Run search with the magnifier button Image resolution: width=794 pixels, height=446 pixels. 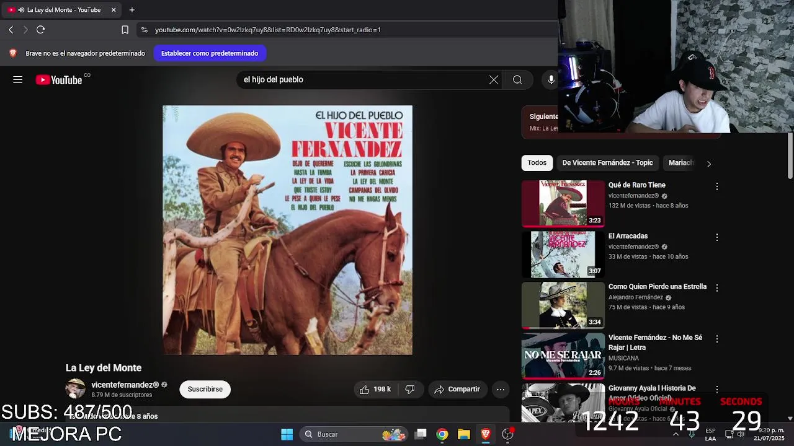click(x=517, y=80)
